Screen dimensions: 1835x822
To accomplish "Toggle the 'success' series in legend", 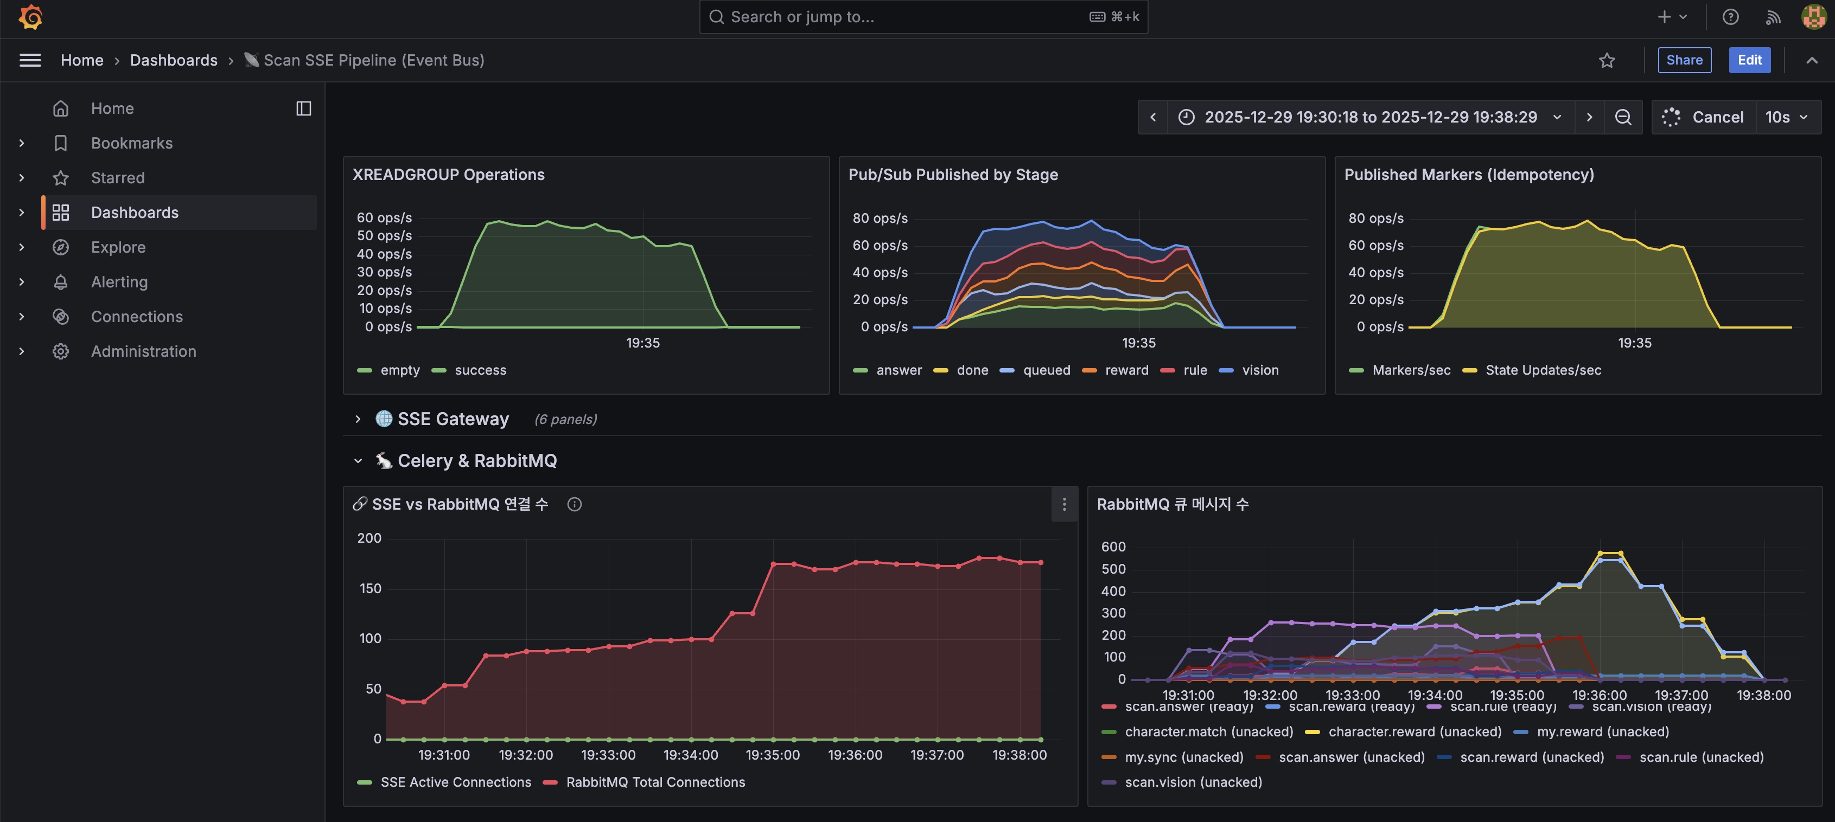I will [x=480, y=370].
